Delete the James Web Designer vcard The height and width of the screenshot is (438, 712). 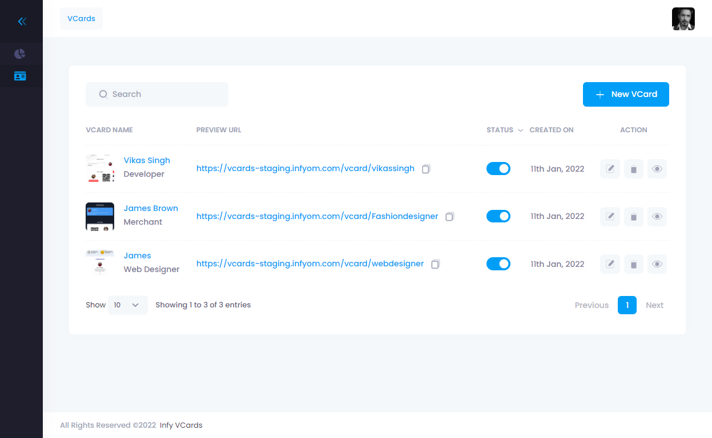tap(633, 264)
